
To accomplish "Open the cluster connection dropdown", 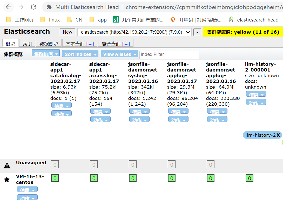I will [x=134, y=32].
